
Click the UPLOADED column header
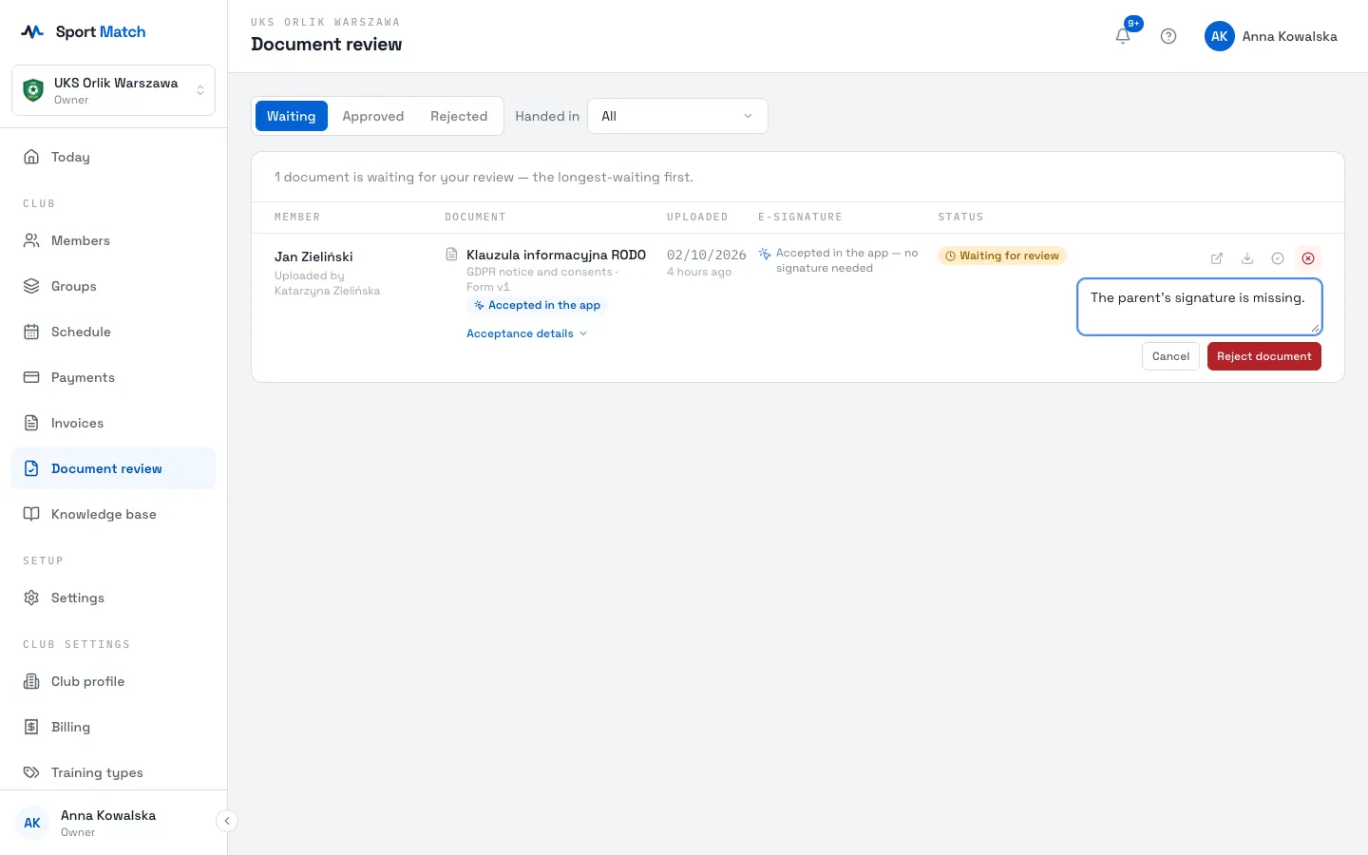pyautogui.click(x=697, y=218)
